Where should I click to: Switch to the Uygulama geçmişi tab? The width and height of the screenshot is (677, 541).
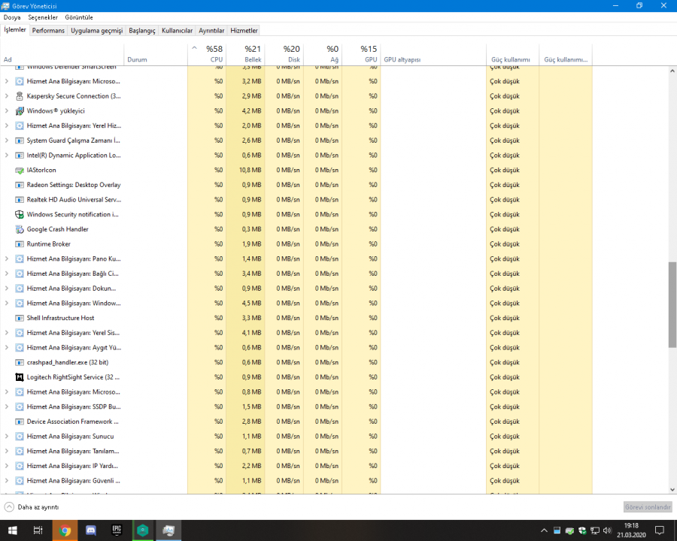pyautogui.click(x=97, y=31)
